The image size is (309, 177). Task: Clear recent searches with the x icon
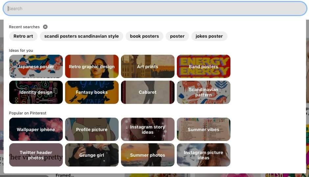tap(45, 27)
